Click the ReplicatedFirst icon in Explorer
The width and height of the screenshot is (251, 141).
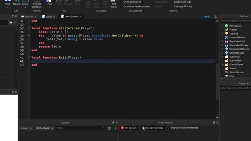pos(227,41)
